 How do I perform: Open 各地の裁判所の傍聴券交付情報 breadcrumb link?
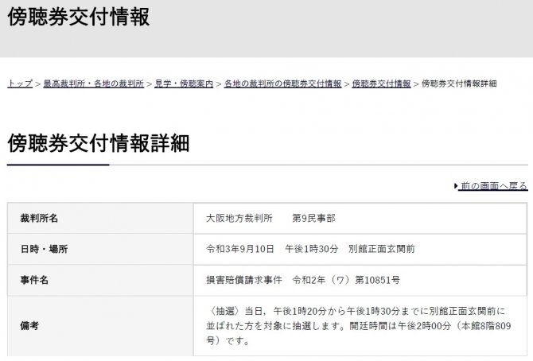tap(282, 83)
